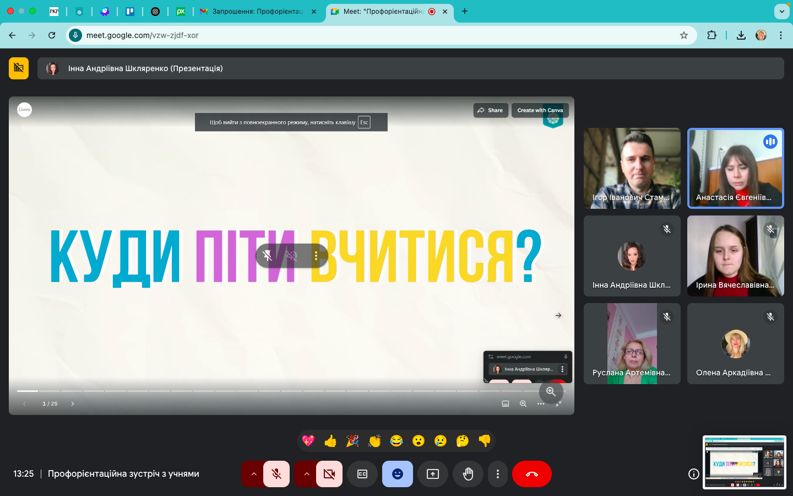The width and height of the screenshot is (793, 496).
Task: Unmute the microphone in the call bar
Action: click(276, 474)
